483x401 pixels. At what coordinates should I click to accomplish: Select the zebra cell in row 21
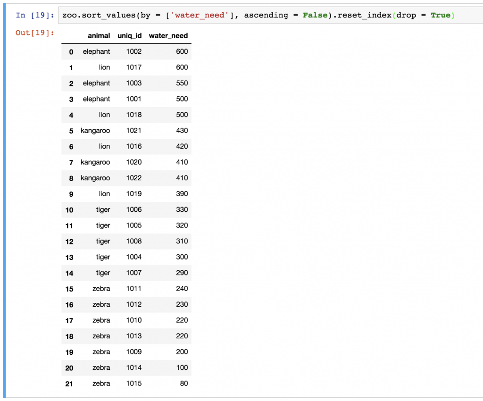[101, 384]
